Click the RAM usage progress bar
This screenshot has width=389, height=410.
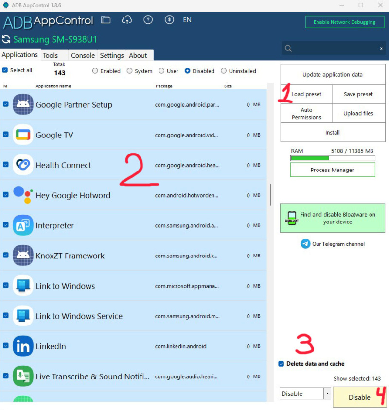coord(333,158)
